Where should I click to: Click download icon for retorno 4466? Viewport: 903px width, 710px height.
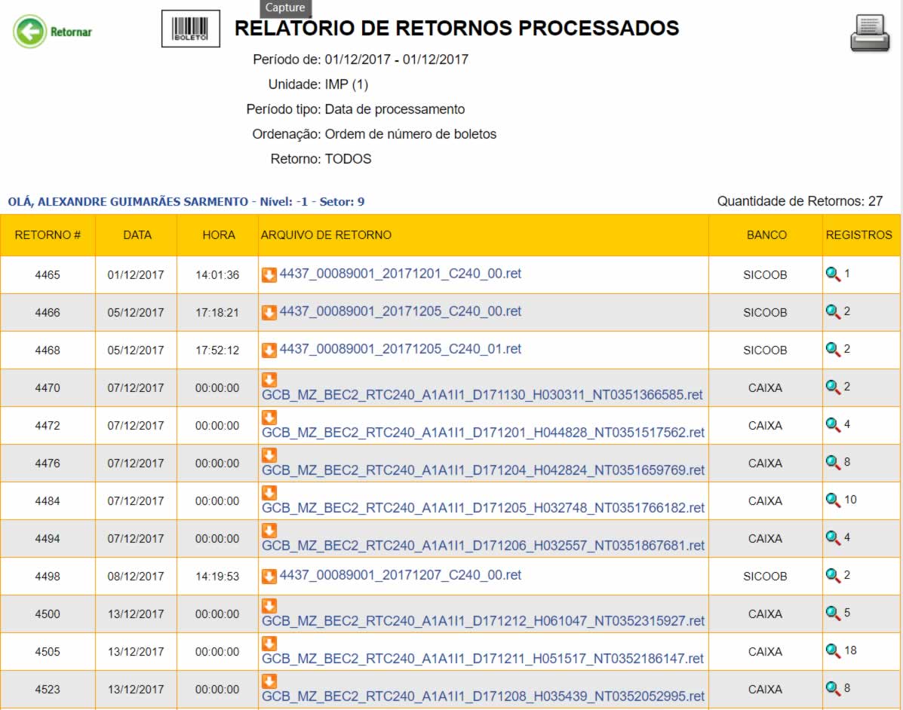click(x=269, y=312)
